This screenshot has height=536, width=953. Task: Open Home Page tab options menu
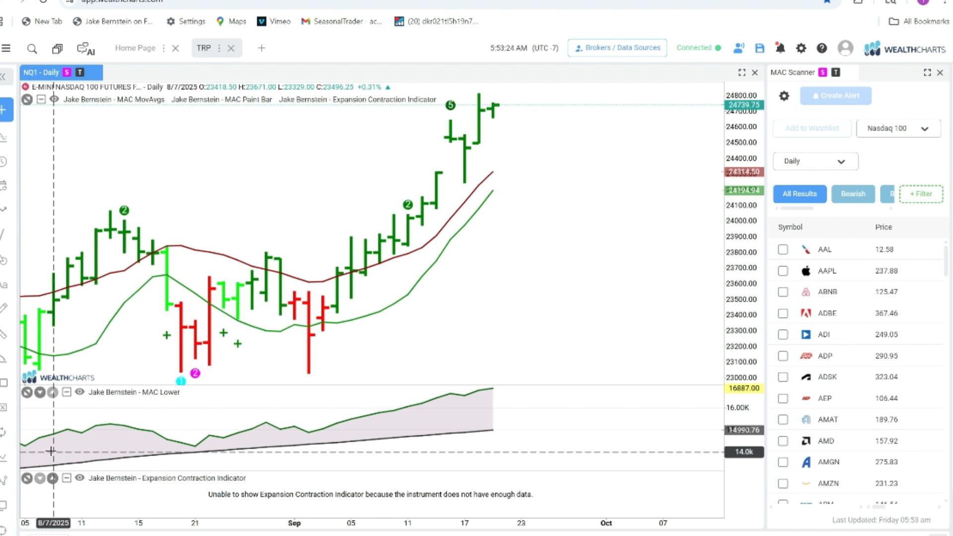pyautogui.click(x=163, y=48)
